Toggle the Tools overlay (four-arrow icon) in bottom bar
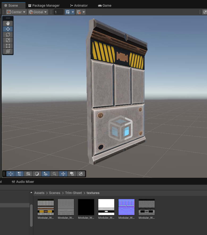207x235 pixels. (11, 174)
